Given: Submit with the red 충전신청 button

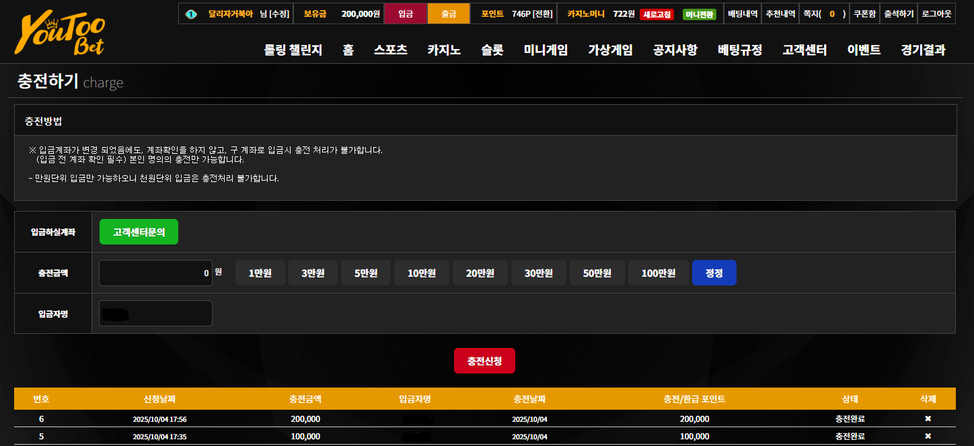Looking at the screenshot, I should point(484,361).
